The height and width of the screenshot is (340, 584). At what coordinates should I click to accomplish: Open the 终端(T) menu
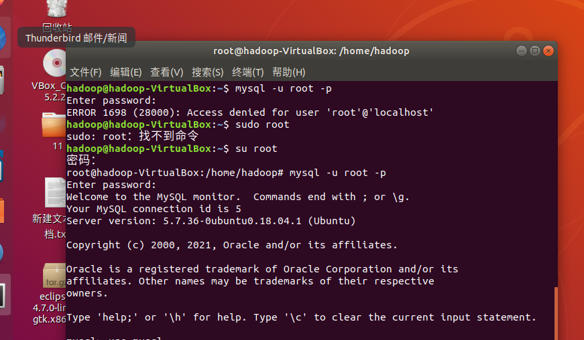pos(247,72)
